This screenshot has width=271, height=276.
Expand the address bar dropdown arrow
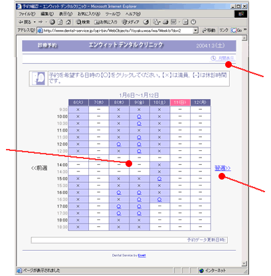click(195, 31)
